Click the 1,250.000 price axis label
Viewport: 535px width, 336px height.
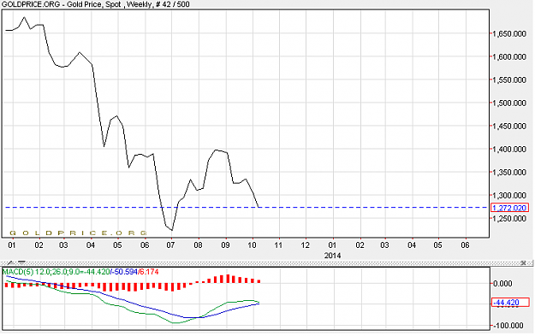[509, 219]
